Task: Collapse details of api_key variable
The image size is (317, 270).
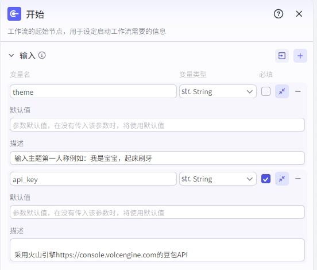Action: click(282, 179)
